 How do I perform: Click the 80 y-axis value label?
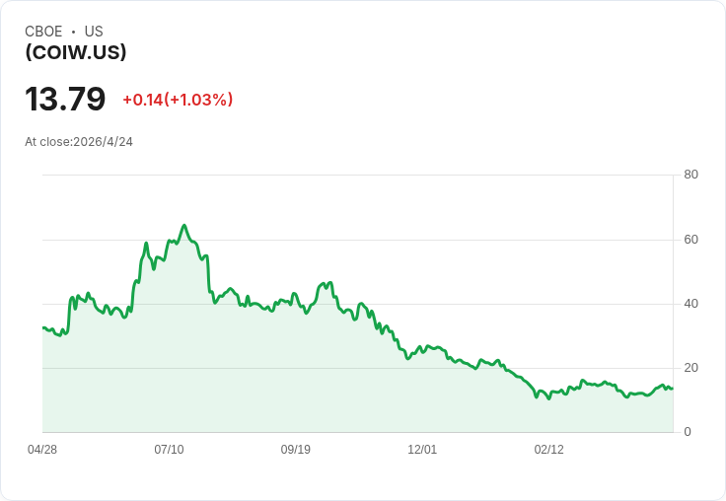[x=690, y=175]
